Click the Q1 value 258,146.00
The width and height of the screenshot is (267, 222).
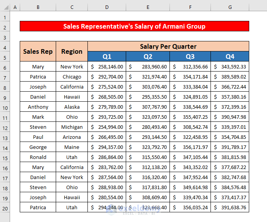107,67
